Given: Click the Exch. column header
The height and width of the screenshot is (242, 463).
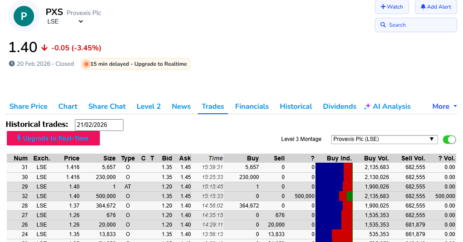Looking at the screenshot, I should [42, 158].
